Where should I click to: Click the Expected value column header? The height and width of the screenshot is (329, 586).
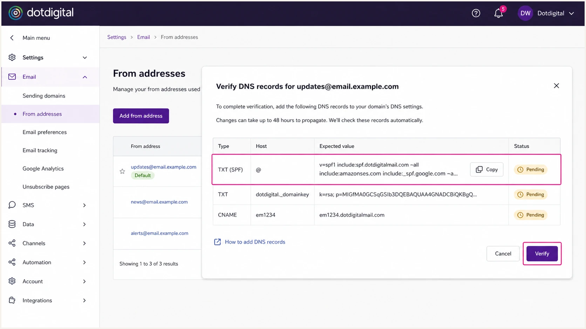[x=337, y=146]
